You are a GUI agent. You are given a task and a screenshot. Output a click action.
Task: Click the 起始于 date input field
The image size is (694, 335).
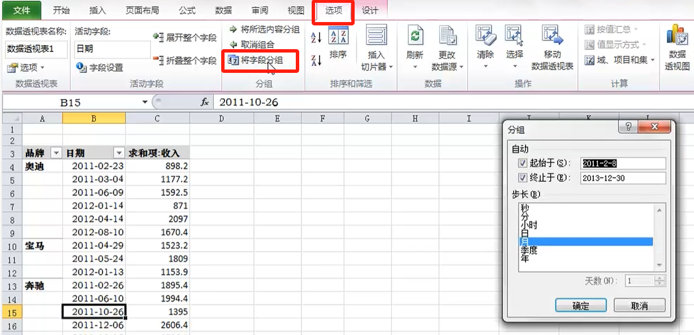pyautogui.click(x=623, y=163)
